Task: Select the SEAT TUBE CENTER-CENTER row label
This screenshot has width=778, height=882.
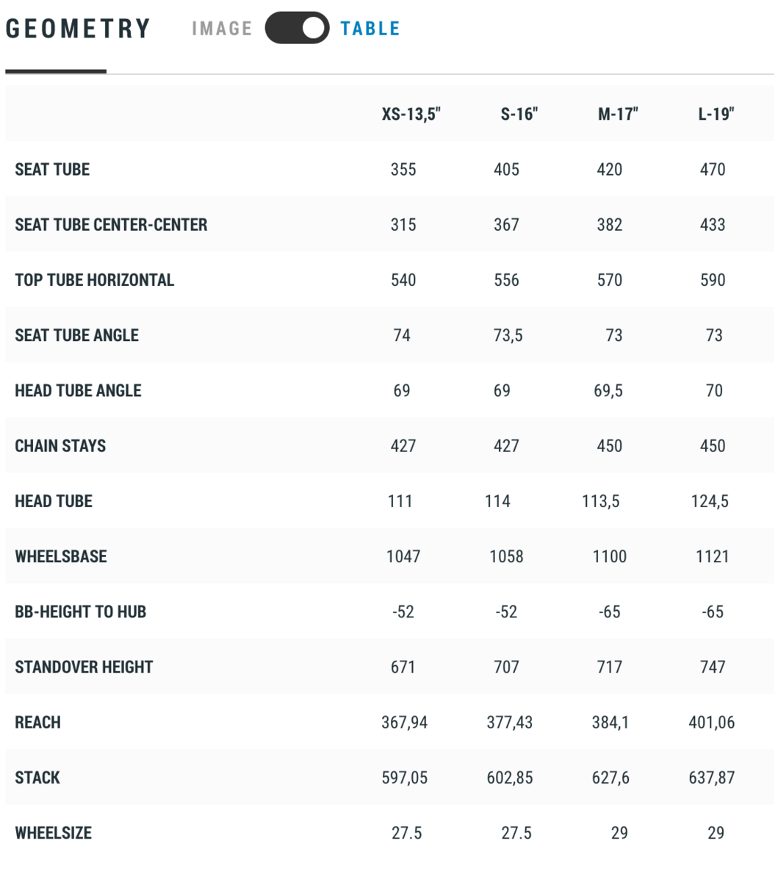Action: tap(111, 224)
